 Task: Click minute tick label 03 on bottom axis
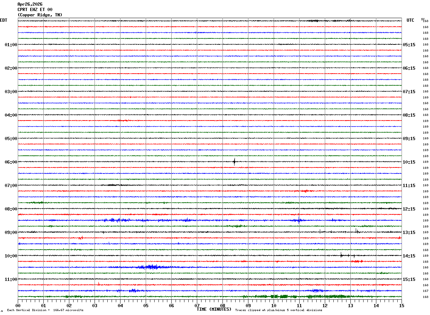coord(95,305)
